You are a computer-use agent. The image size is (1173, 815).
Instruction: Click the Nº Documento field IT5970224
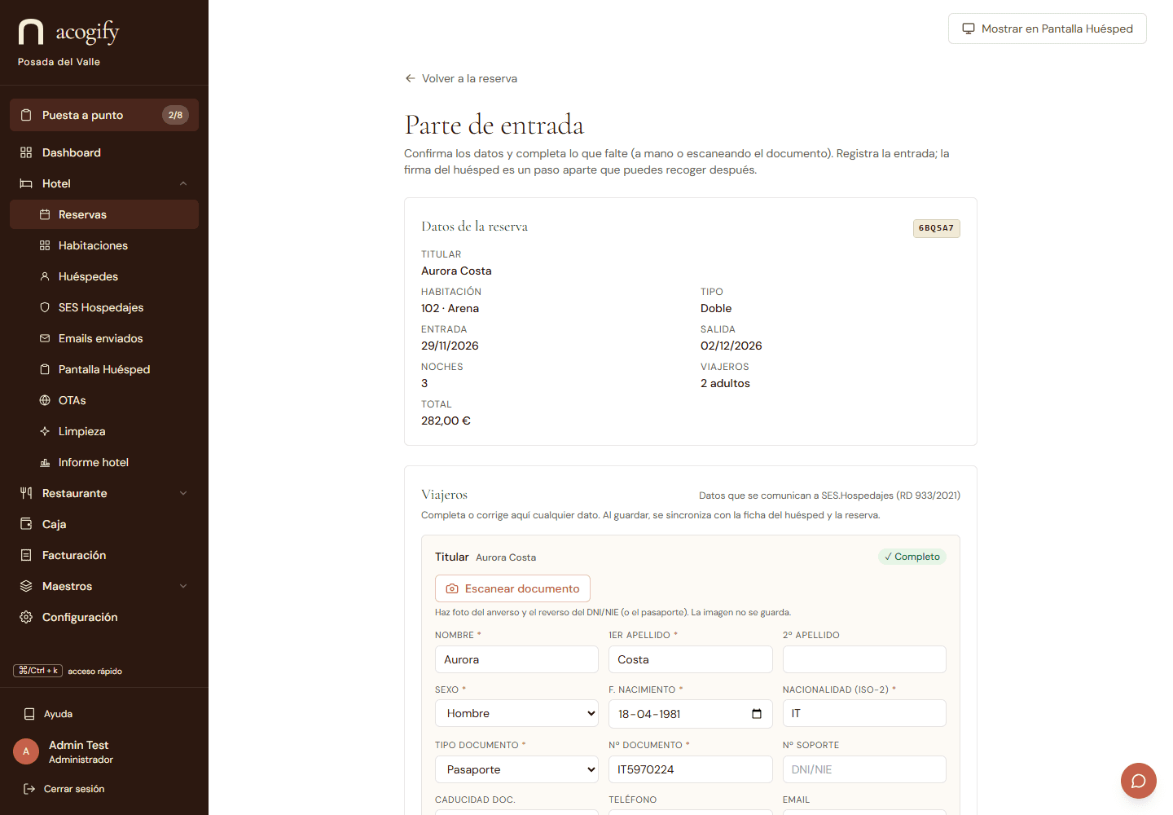tap(690, 769)
